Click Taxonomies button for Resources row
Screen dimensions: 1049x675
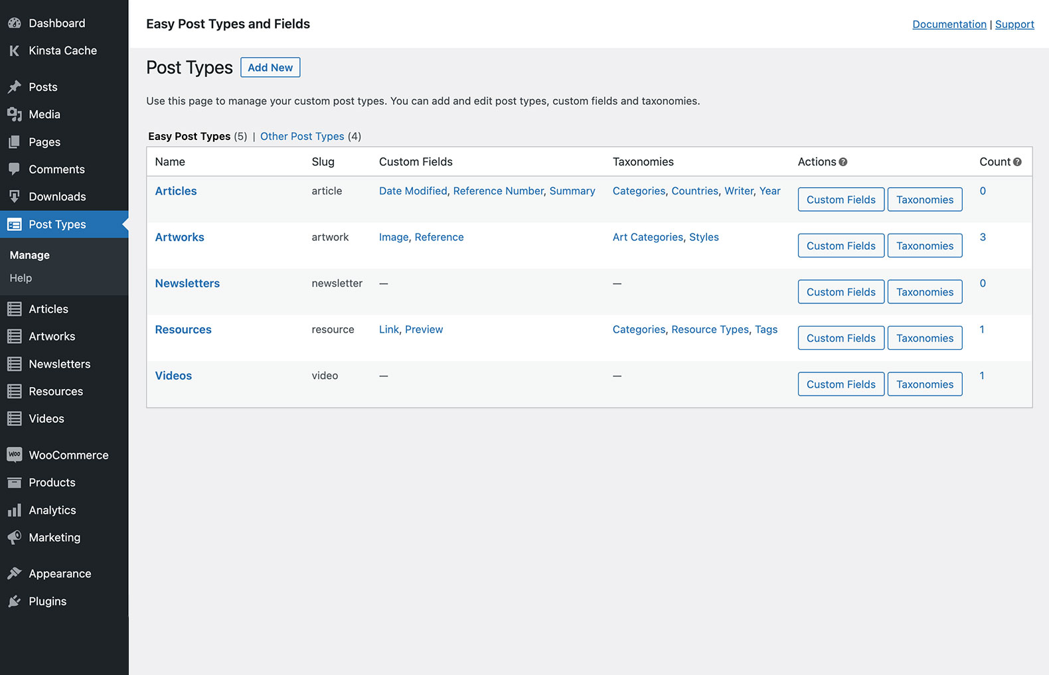tap(924, 338)
